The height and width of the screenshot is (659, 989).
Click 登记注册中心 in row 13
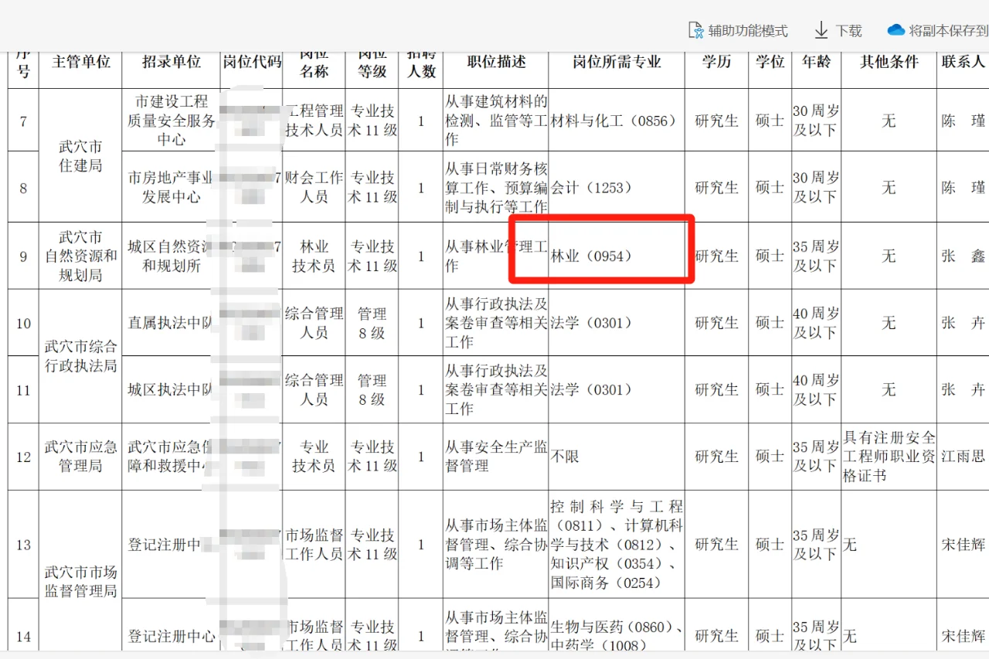point(171,545)
